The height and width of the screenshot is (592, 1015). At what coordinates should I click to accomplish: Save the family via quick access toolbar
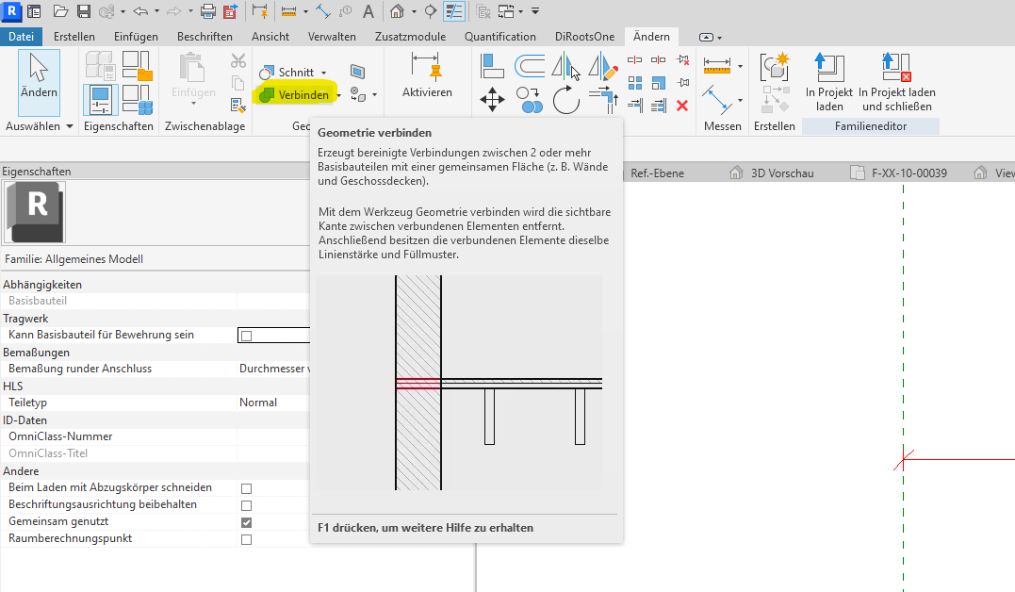(84, 10)
